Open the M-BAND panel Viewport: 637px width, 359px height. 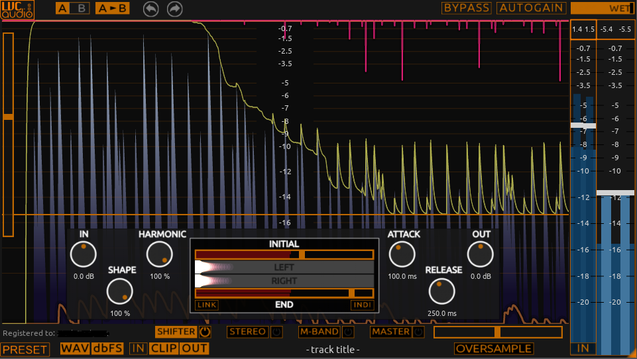tap(319, 332)
